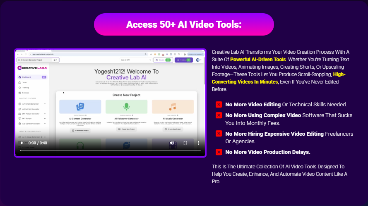
Task: Open the power profile dropdown in the video
Action: pyautogui.click(x=199, y=60)
